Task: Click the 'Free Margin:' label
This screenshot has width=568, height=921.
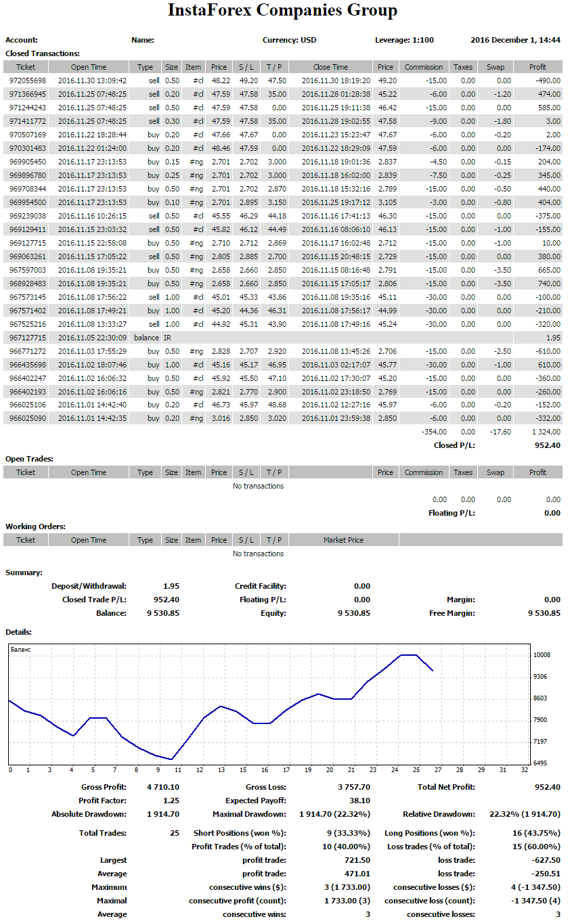Action: pyautogui.click(x=452, y=613)
